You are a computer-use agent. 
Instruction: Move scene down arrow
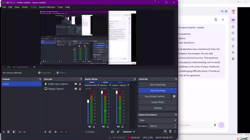pos(24,132)
